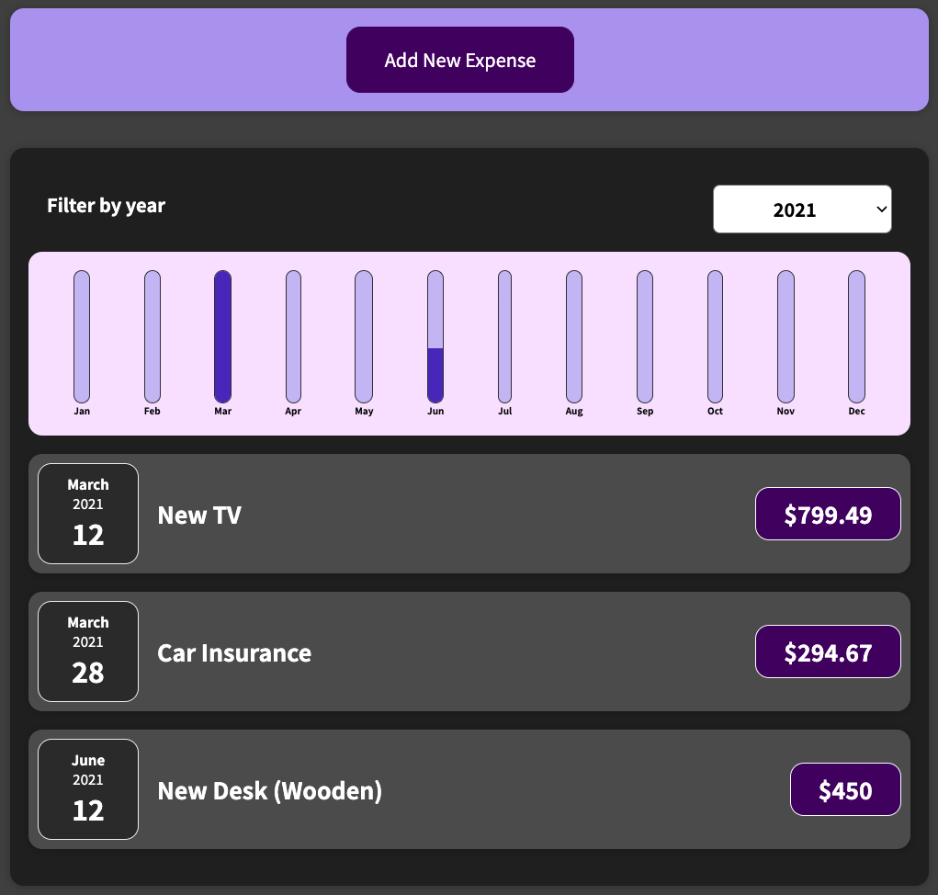Click the June 12 date box
The width and height of the screenshot is (938, 895).
tap(88, 789)
